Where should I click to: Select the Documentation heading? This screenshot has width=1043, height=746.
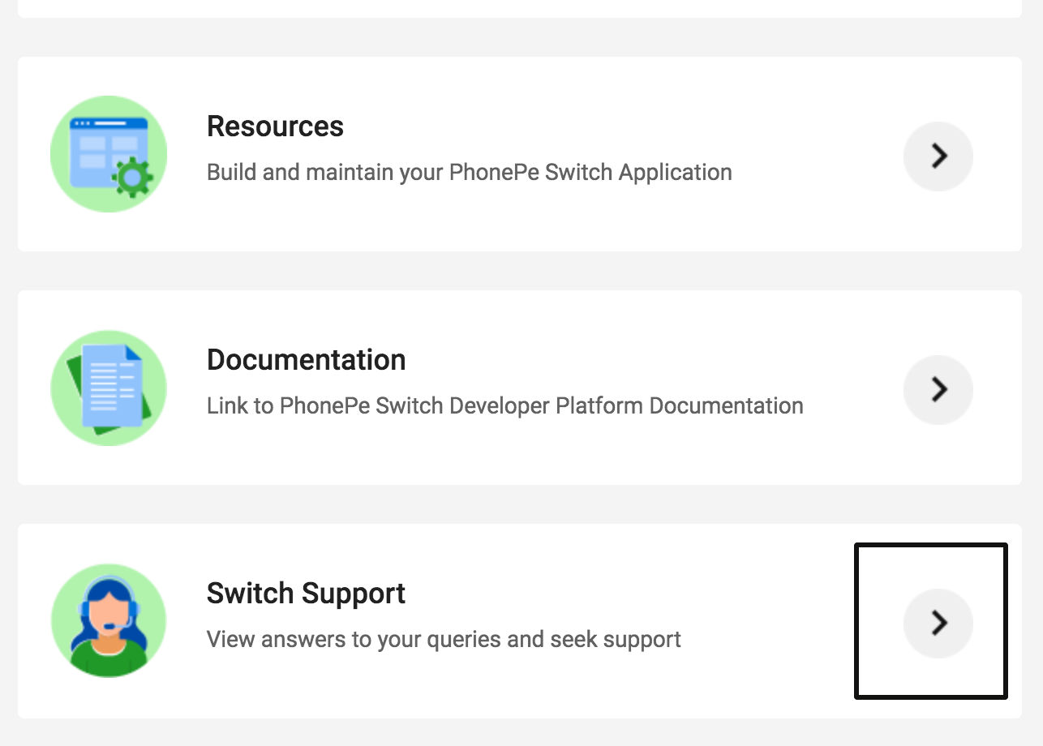(307, 360)
